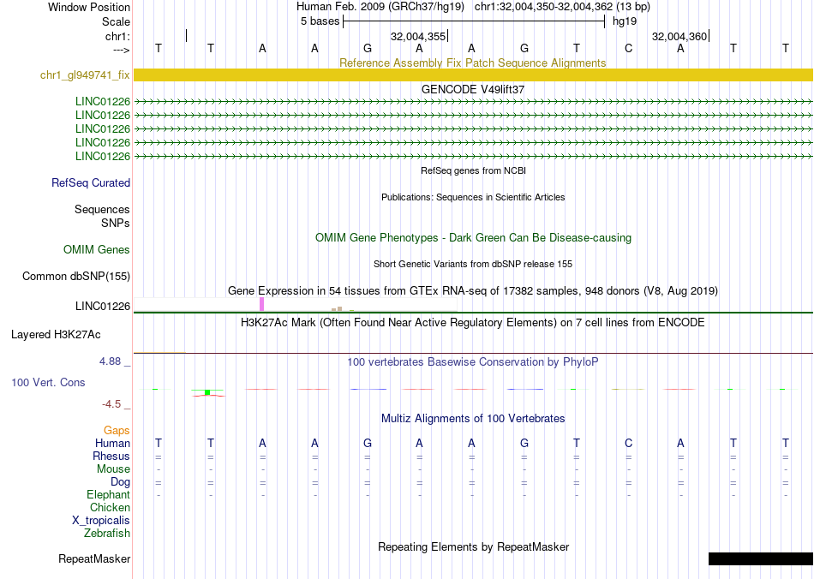The width and height of the screenshot is (814, 579).
Task: Click the C base in the chr1 reference sequence
Action: (x=629, y=49)
